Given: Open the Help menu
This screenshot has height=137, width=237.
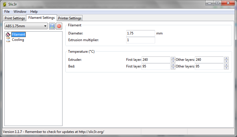Looking at the screenshot, I should (x=34, y=12).
